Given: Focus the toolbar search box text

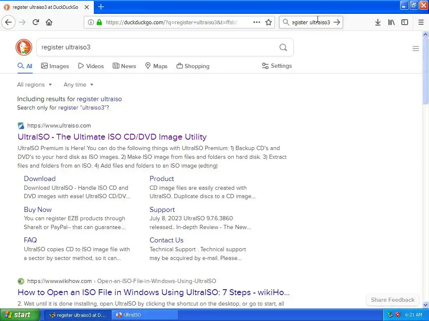Looking at the screenshot, I should (x=311, y=23).
